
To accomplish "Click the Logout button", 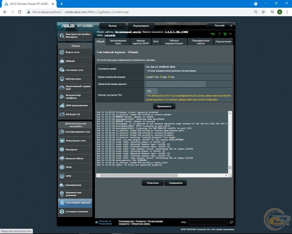I will click(112, 26).
